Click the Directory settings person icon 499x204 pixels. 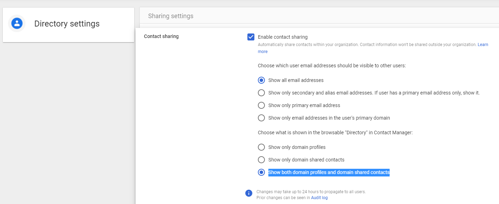click(17, 23)
